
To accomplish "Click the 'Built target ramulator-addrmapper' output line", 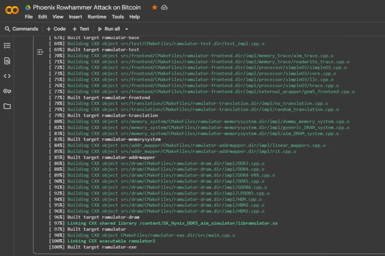I will click(102, 157).
